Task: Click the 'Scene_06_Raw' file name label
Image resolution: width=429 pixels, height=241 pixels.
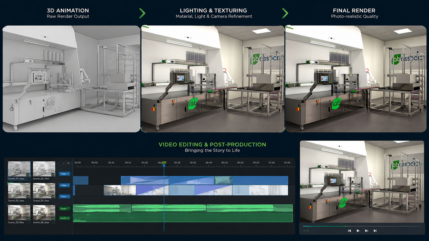Action: pos(41,223)
